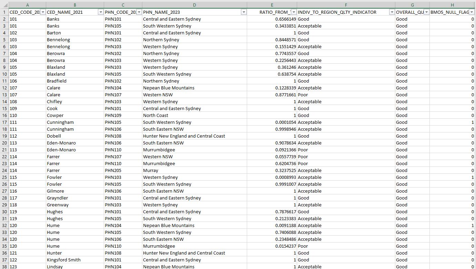Open the RATIO_FROM column filter dropdown
The height and width of the screenshot is (269, 476).
(x=294, y=12)
